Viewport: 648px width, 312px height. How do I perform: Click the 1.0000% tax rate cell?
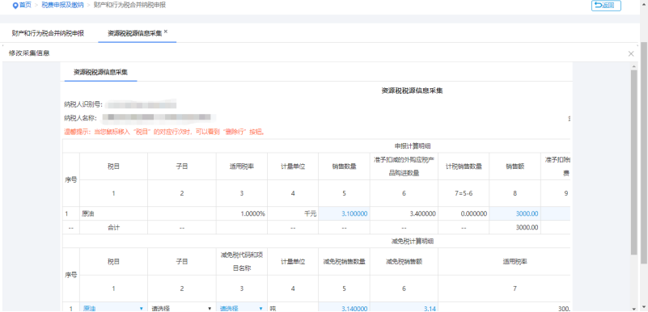[242, 213]
